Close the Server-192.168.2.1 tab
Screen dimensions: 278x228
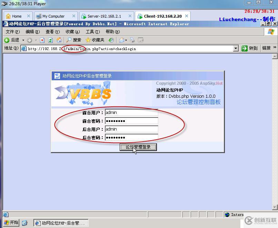130,16
